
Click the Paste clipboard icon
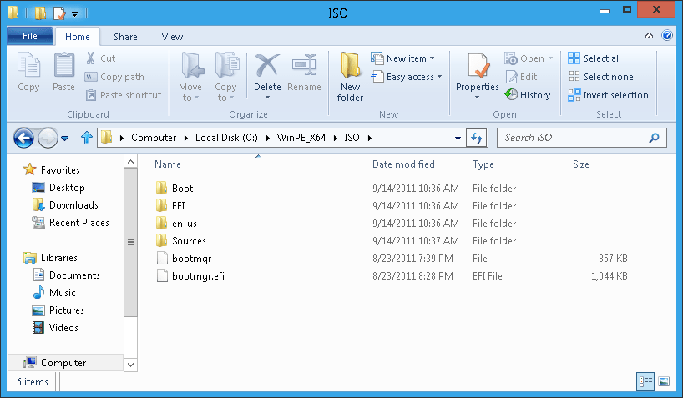pyautogui.click(x=64, y=66)
